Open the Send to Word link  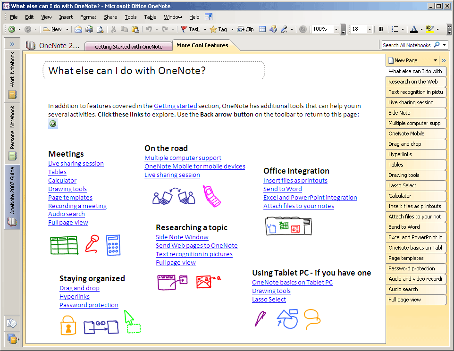click(283, 189)
